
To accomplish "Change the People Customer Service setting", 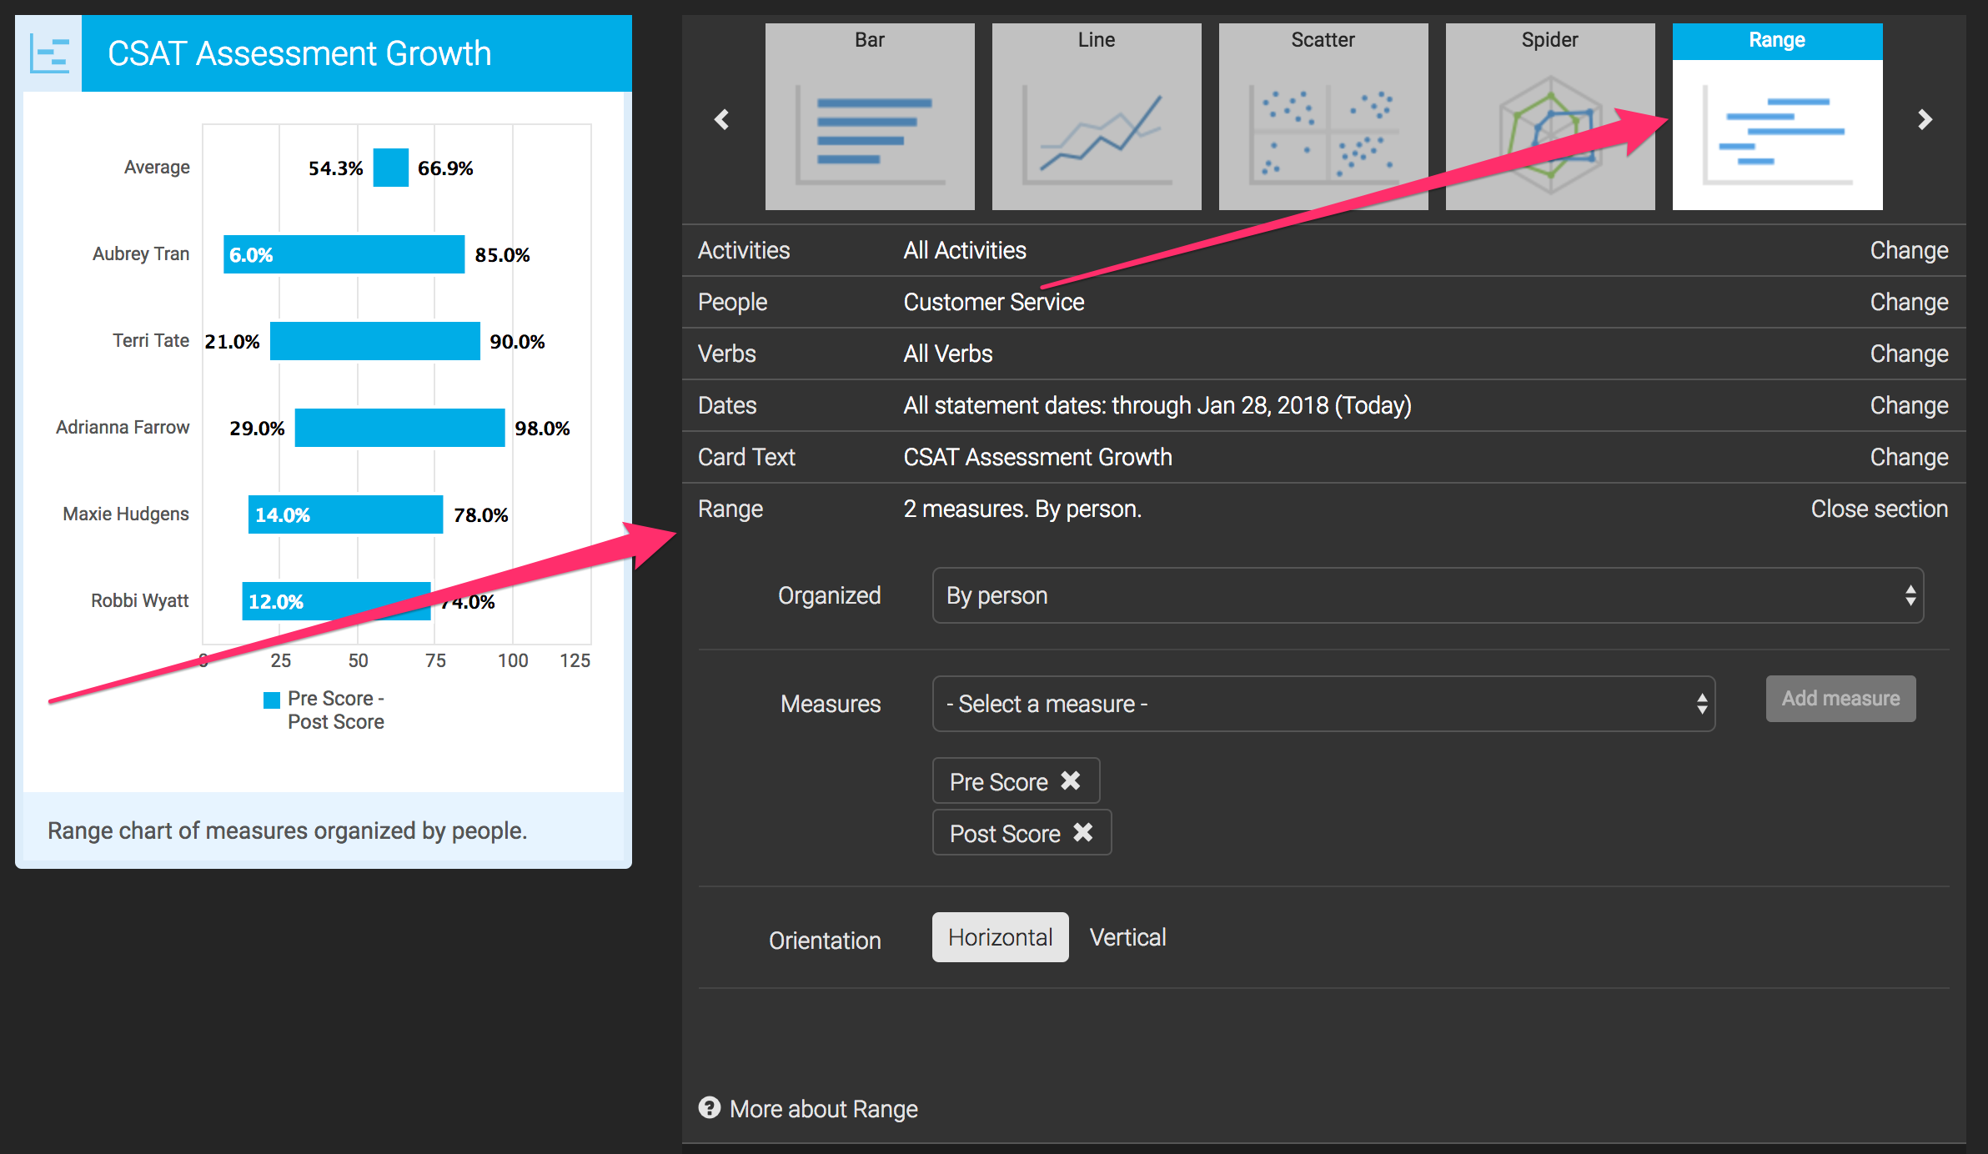I will pyautogui.click(x=1909, y=302).
